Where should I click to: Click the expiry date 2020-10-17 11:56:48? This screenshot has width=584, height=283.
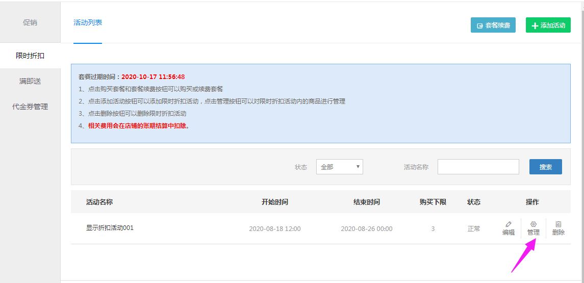[x=153, y=77]
